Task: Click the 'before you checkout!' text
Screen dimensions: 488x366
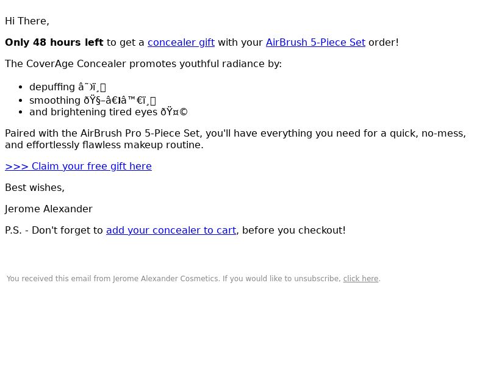Action: click(x=294, y=231)
